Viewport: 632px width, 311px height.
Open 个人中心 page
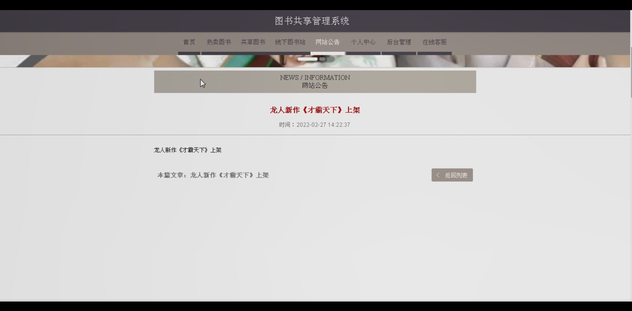363,42
